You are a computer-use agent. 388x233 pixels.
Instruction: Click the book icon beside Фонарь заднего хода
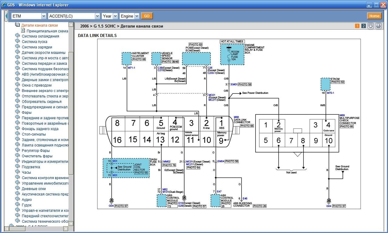point(18,129)
